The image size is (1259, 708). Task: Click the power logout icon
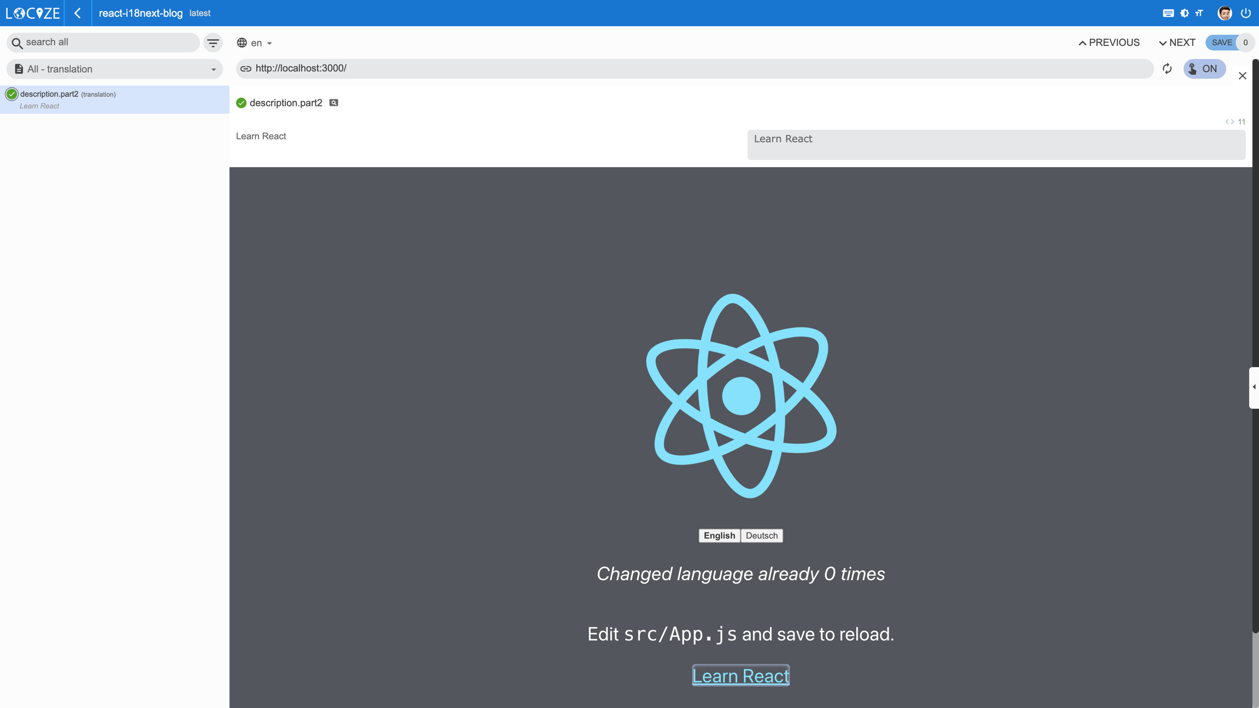point(1246,13)
